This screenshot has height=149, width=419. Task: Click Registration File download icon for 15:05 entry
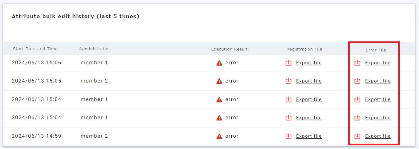[289, 81]
